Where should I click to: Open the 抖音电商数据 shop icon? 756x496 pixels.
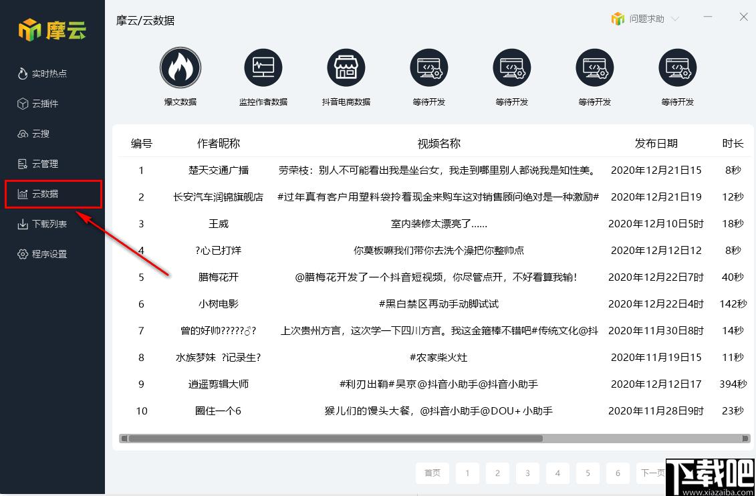point(346,68)
